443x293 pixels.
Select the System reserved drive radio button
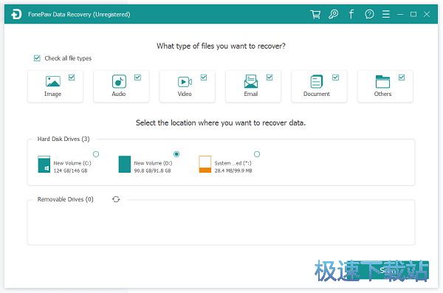[x=257, y=154]
